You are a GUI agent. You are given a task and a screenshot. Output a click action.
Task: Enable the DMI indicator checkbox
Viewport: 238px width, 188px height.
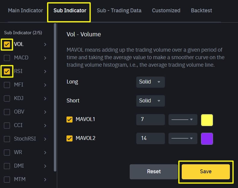(7, 166)
